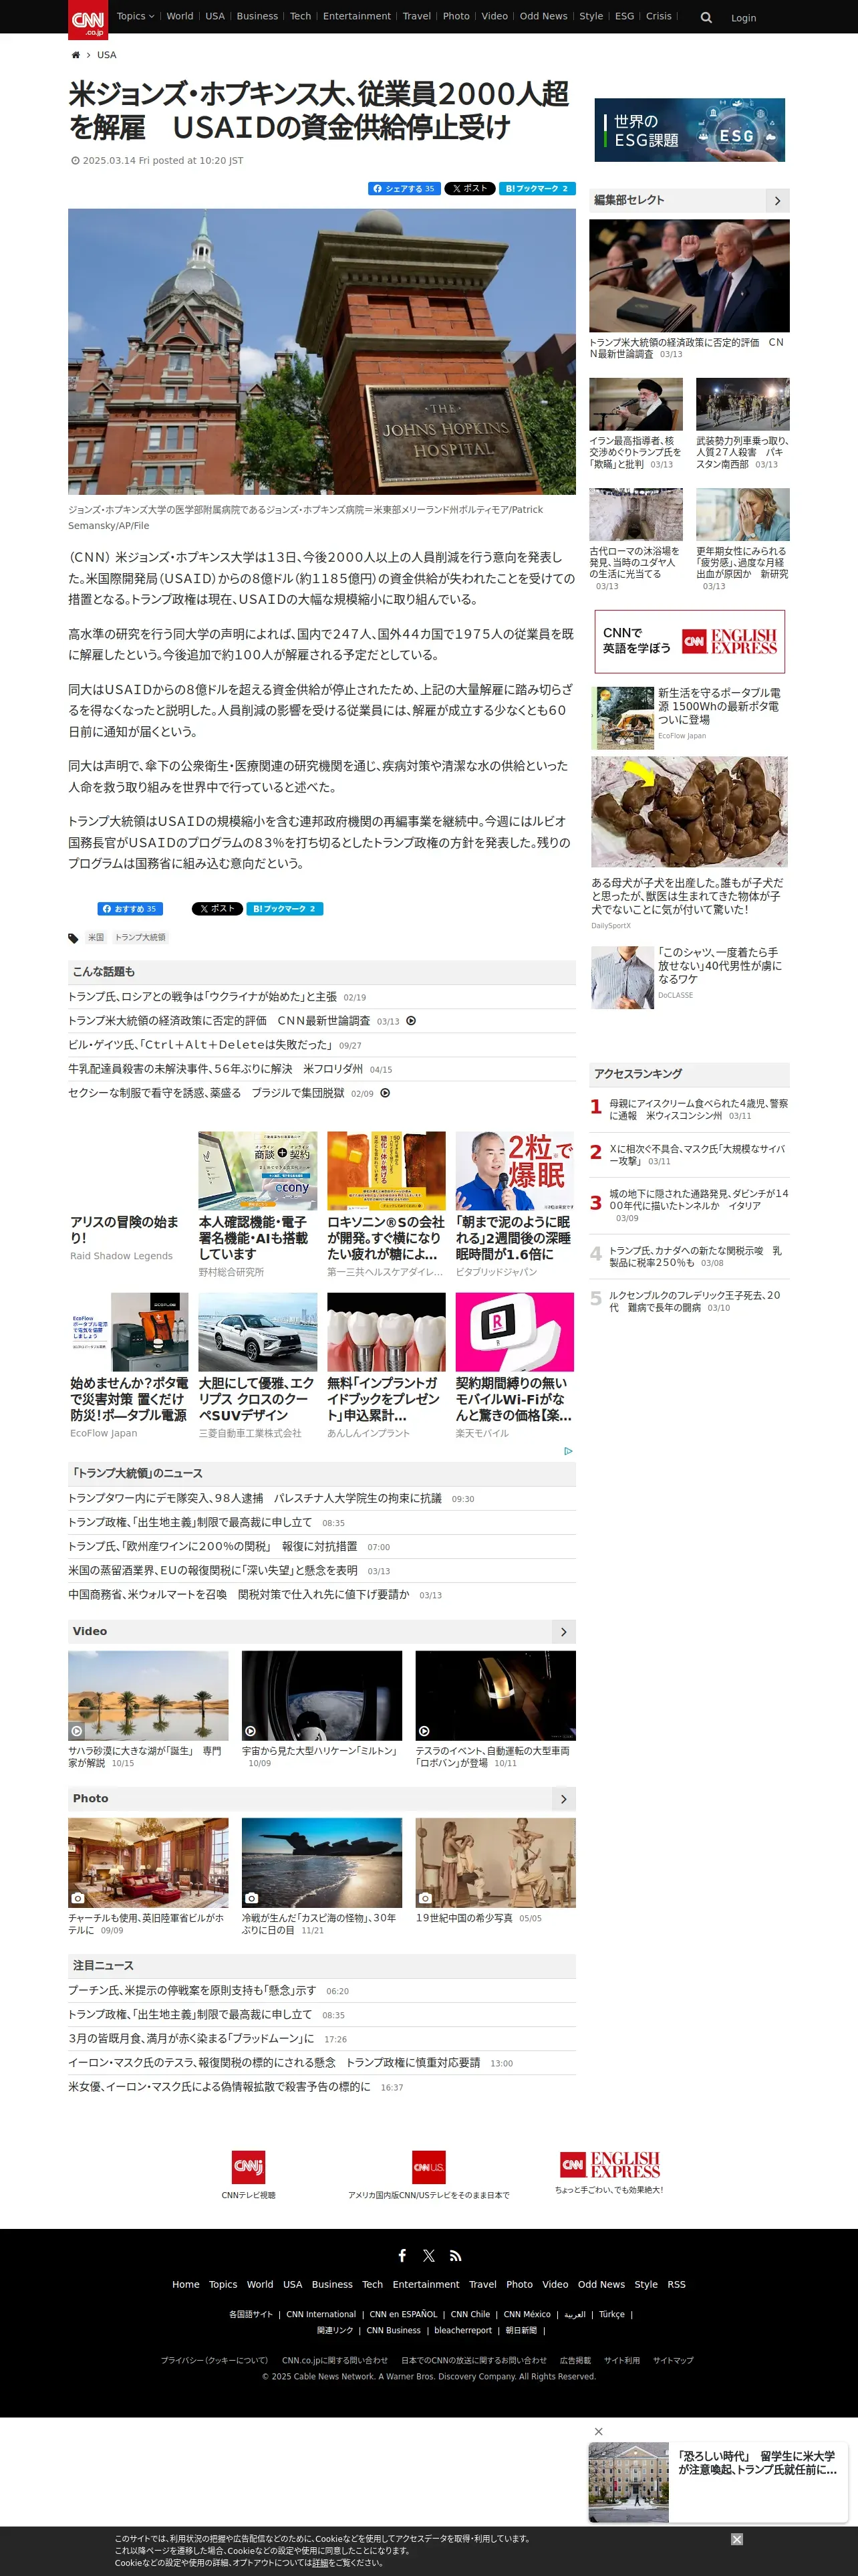Click Facebook recommend button below article
Viewport: 858px width, 2576px height.
click(x=130, y=909)
